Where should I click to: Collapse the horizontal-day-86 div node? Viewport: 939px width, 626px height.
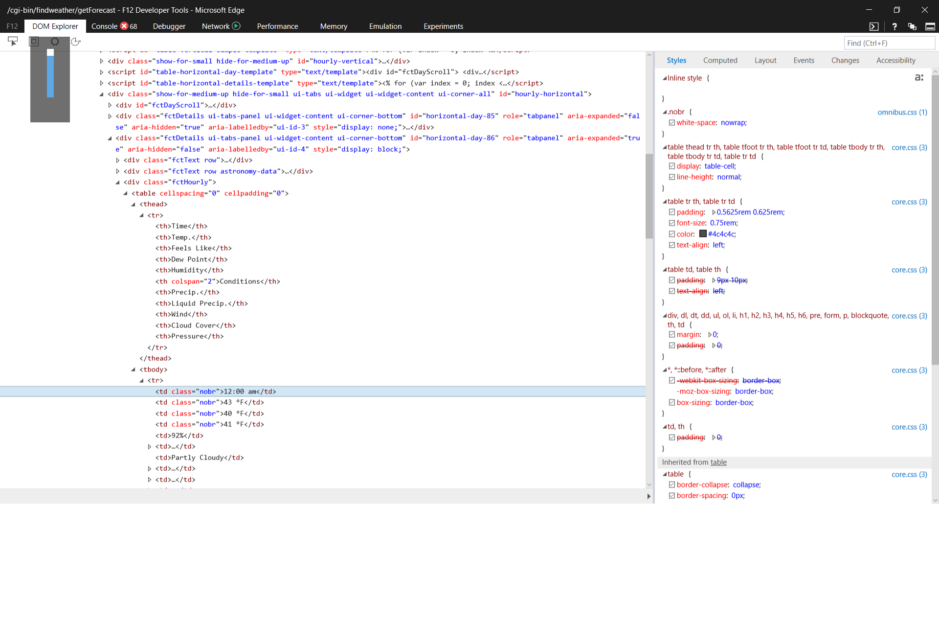click(110, 138)
